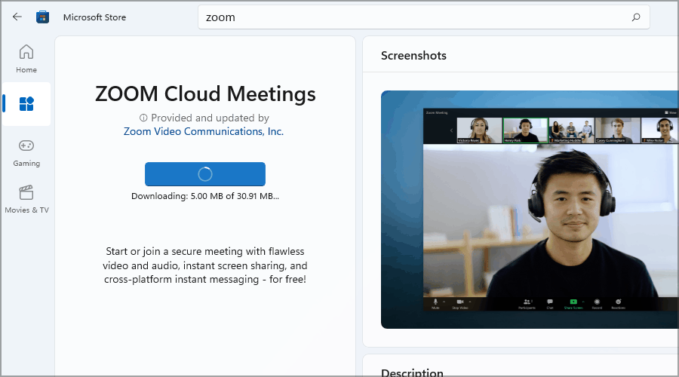Click the search magnifier icon

[636, 17]
